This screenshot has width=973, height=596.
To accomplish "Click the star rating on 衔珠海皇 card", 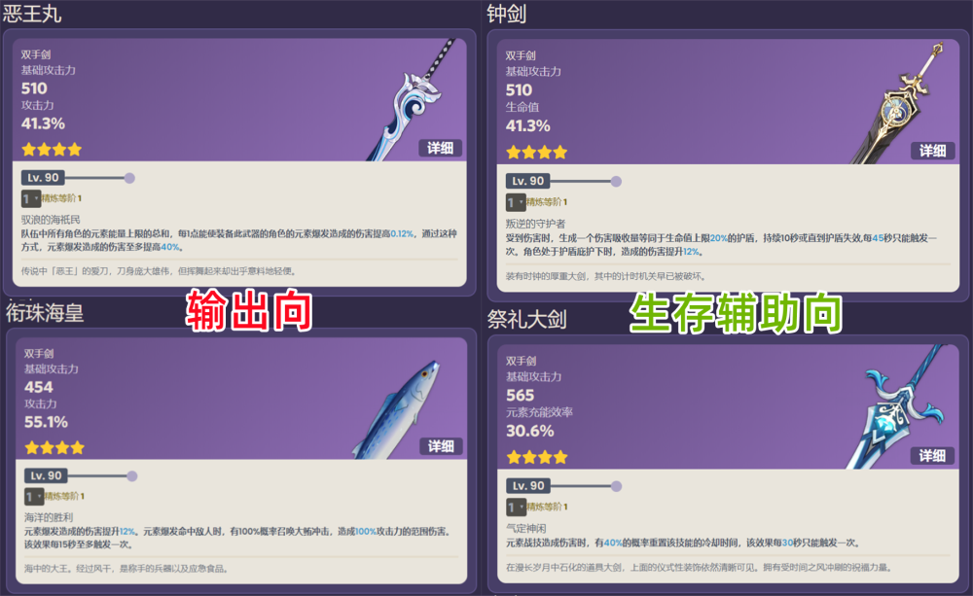I will coord(54,448).
